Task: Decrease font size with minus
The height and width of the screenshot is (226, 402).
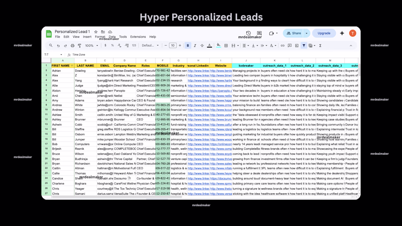Action: (x=166, y=46)
